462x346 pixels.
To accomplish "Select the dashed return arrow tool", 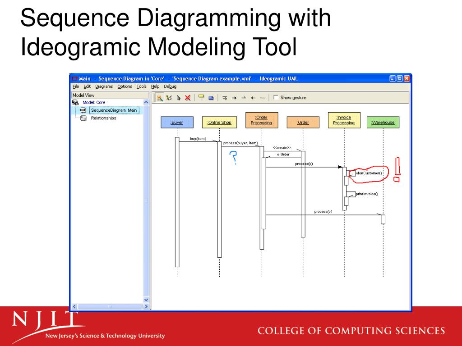I will (253, 98).
